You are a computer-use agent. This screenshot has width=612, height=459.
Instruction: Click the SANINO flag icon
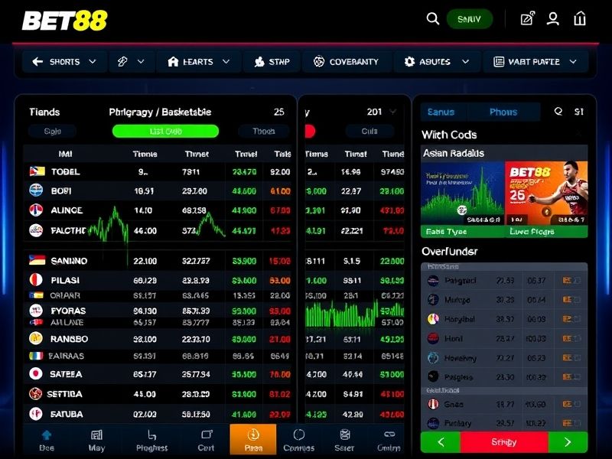point(37,260)
